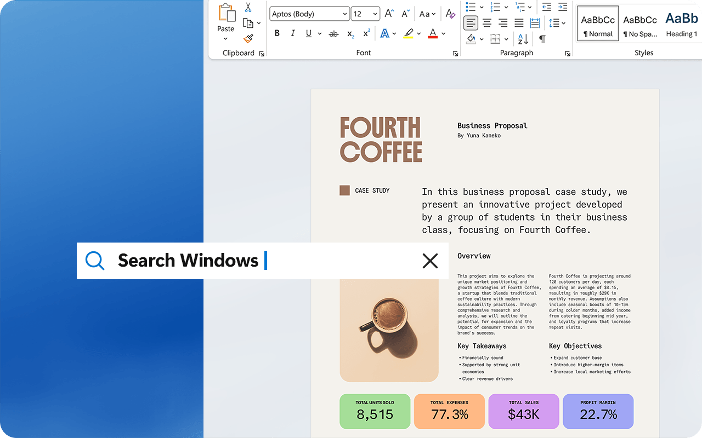Click the Search Windows input field
702x438 pixels.
click(263, 261)
